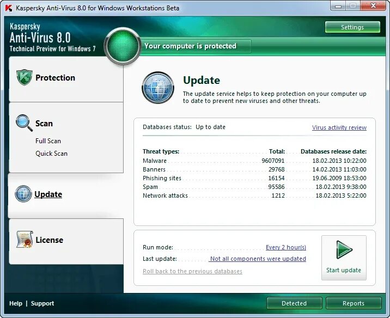This screenshot has width=390, height=318.
Task: Click Roll back to the previous databases
Action: coord(192,271)
